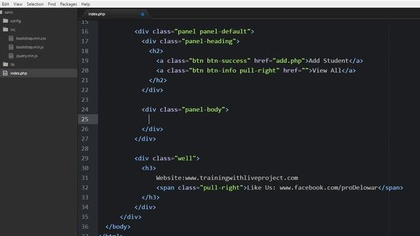This screenshot has height=236, width=420.
Task: Click the "well" class string
Action: (185, 159)
